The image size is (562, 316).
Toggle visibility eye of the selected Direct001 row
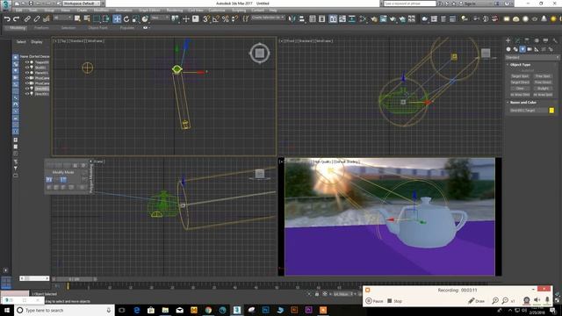click(27, 89)
